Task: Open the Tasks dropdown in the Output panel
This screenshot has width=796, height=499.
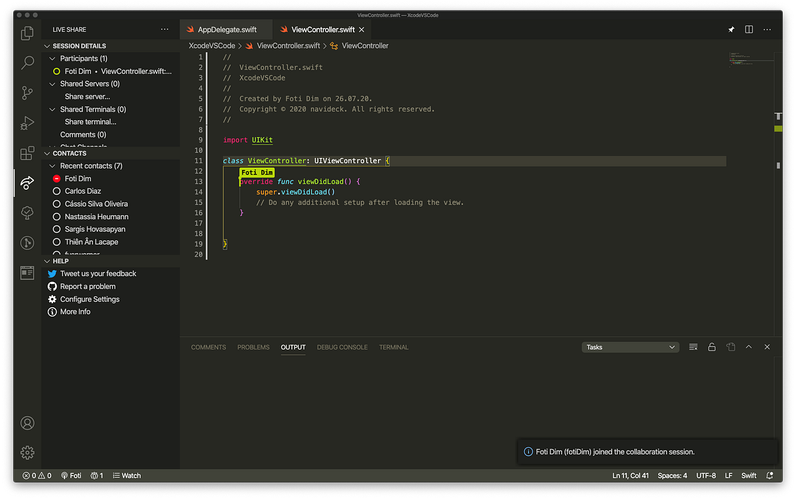Action: coord(630,346)
